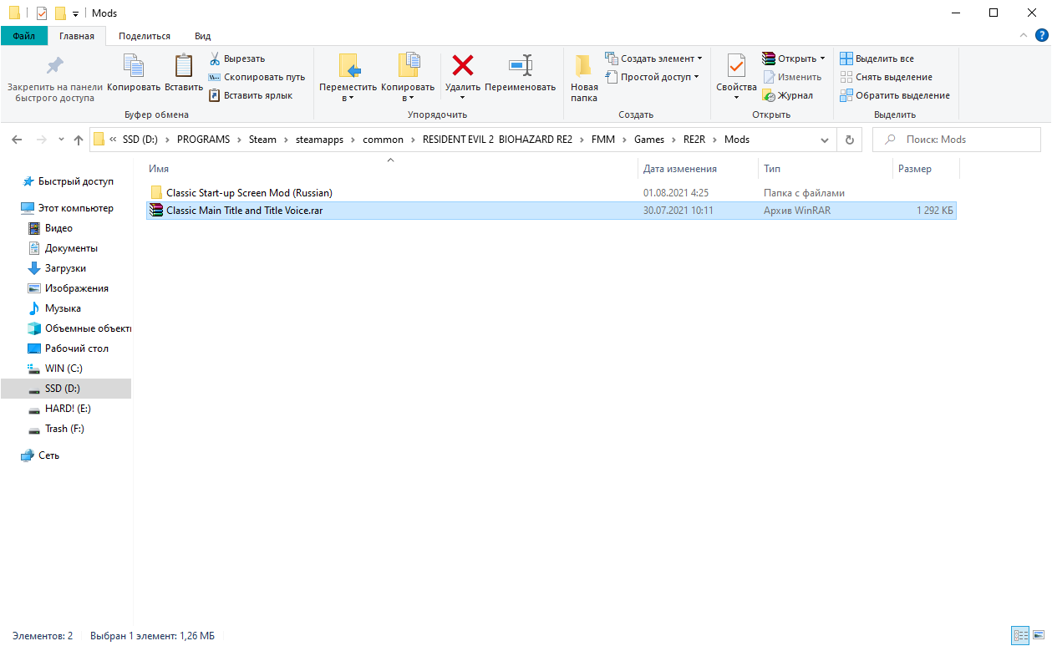The height and width of the screenshot is (646, 1052).
Task: Switch to Поделиться tab
Action: [145, 36]
